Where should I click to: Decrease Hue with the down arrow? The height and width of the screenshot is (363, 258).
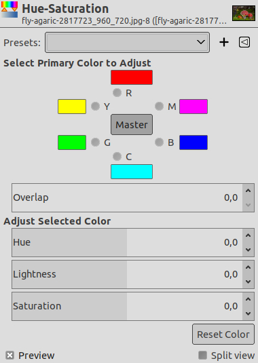tap(248, 250)
